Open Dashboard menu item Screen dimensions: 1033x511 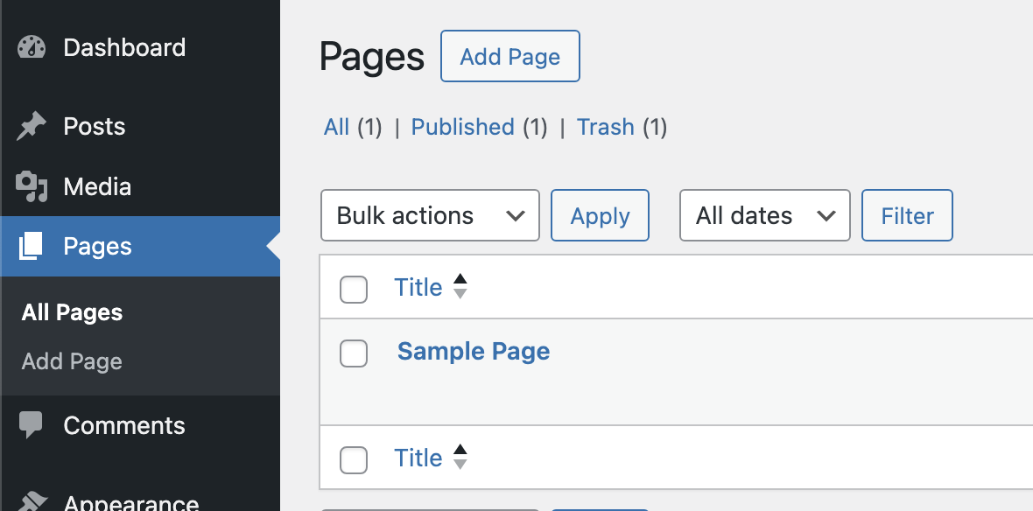point(140,47)
